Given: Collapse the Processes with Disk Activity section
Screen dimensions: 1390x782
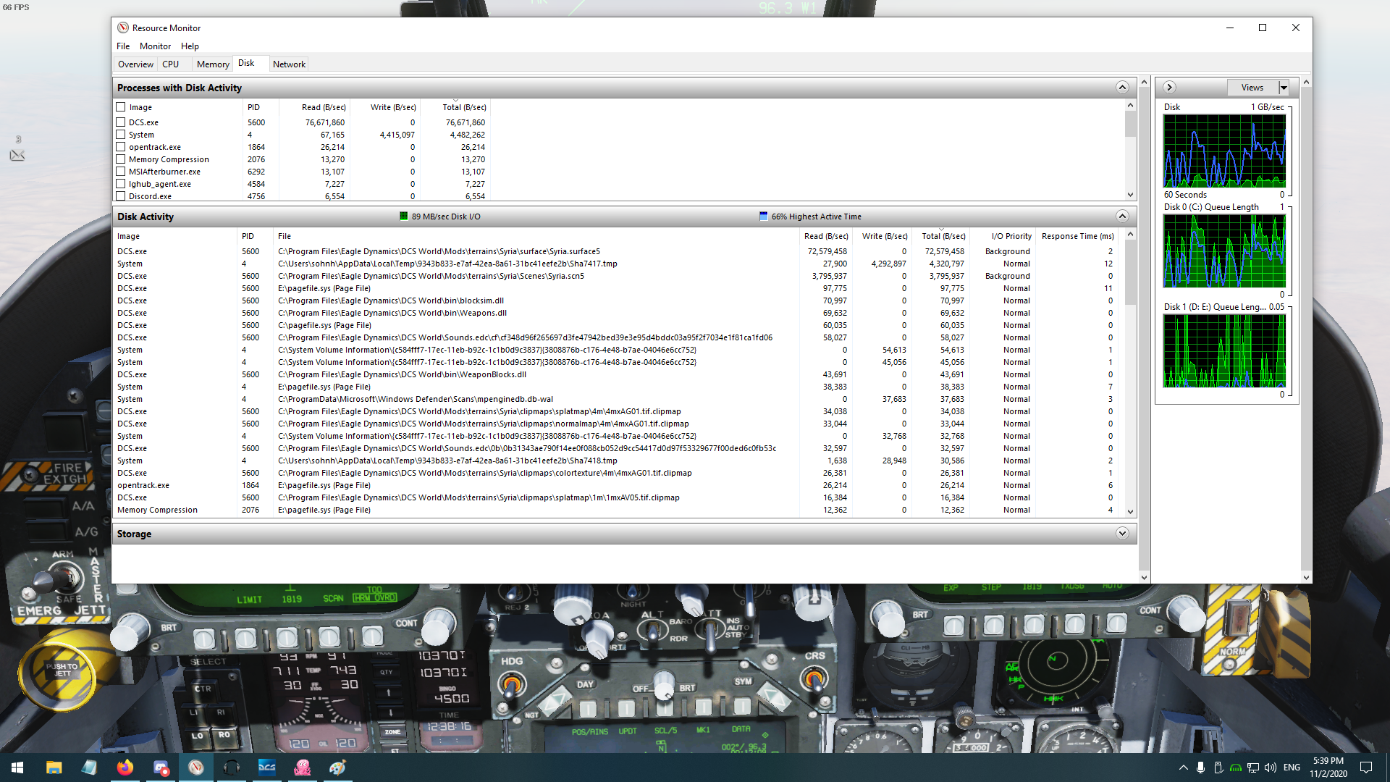Looking at the screenshot, I should click(x=1122, y=88).
